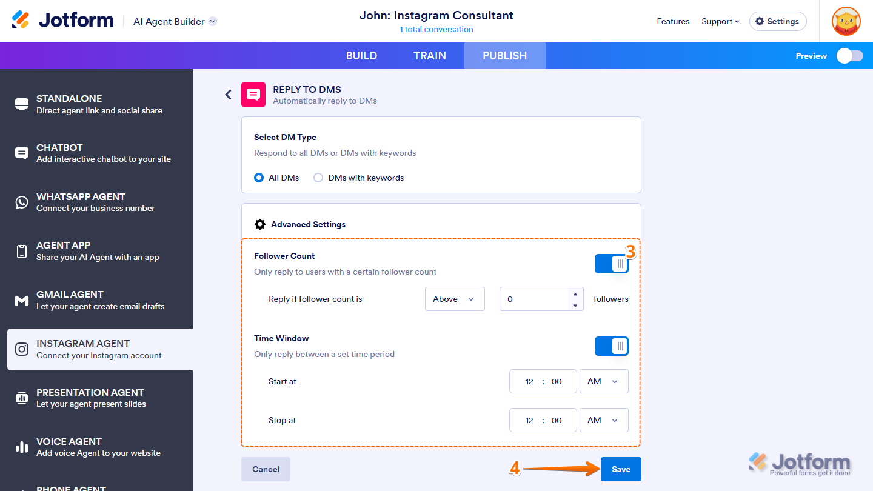873x491 pixels.
Task: Expand the Support menu
Action: pyautogui.click(x=720, y=21)
